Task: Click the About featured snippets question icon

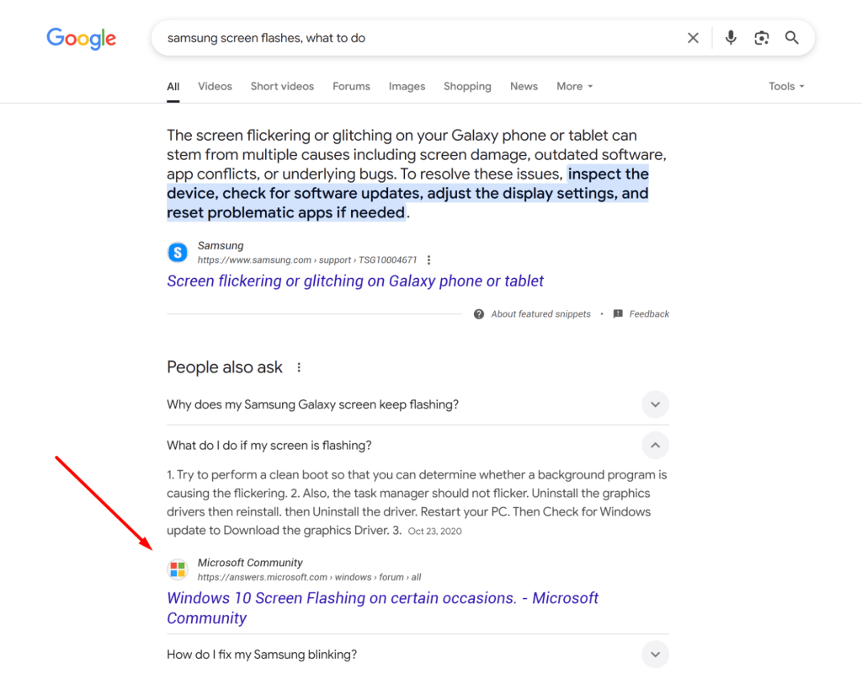Action: tap(479, 314)
